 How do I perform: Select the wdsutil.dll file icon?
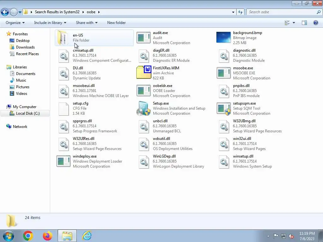coord(144,144)
